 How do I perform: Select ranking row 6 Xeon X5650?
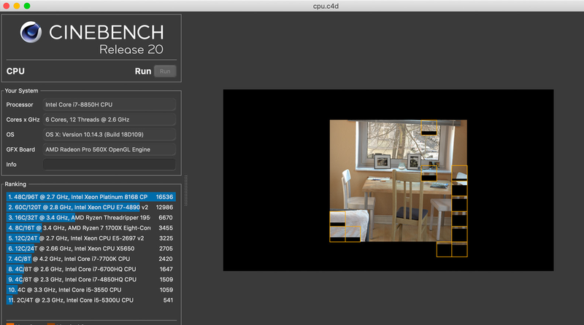91,248
